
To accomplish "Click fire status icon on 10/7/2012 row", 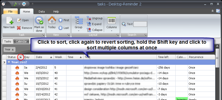I will coord(17,84).
